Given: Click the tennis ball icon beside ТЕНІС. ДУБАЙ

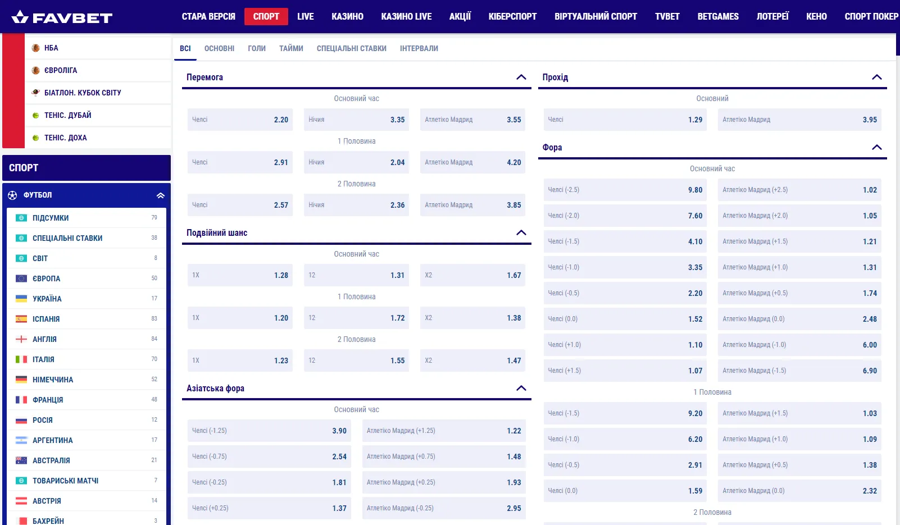Looking at the screenshot, I should coord(36,116).
